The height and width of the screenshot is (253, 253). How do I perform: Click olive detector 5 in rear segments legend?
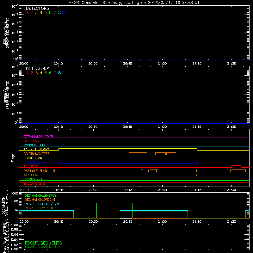coord(46,73)
